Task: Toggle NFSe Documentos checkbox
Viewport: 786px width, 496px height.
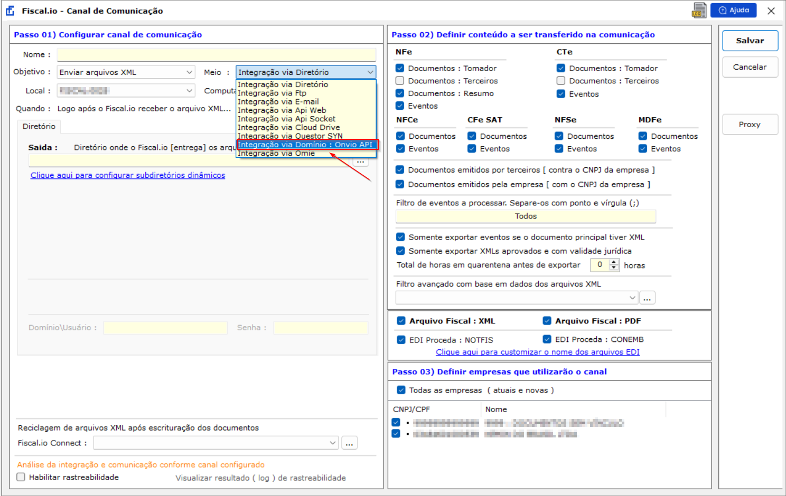Action: point(559,136)
